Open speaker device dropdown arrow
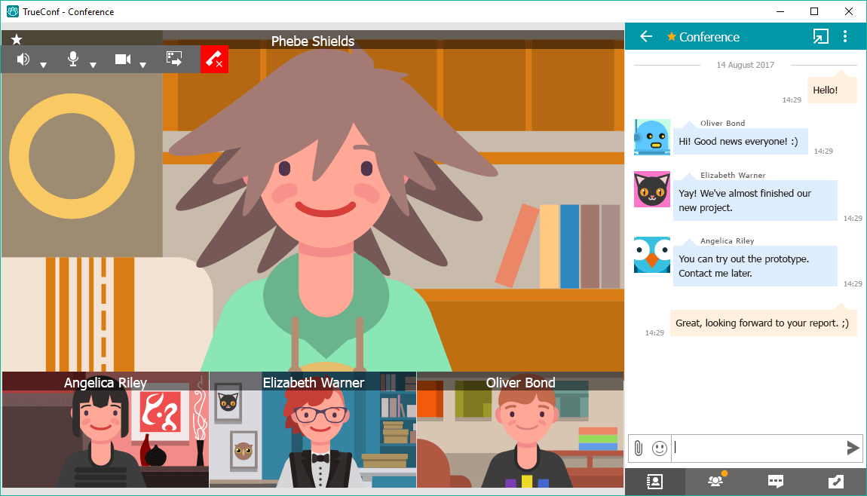 pos(43,66)
